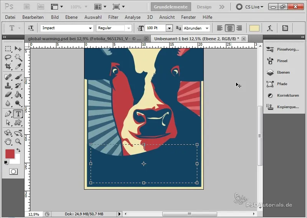This screenshot has width=307, height=218.
Task: Select the Dodge tool
Action: [x=18, y=103]
